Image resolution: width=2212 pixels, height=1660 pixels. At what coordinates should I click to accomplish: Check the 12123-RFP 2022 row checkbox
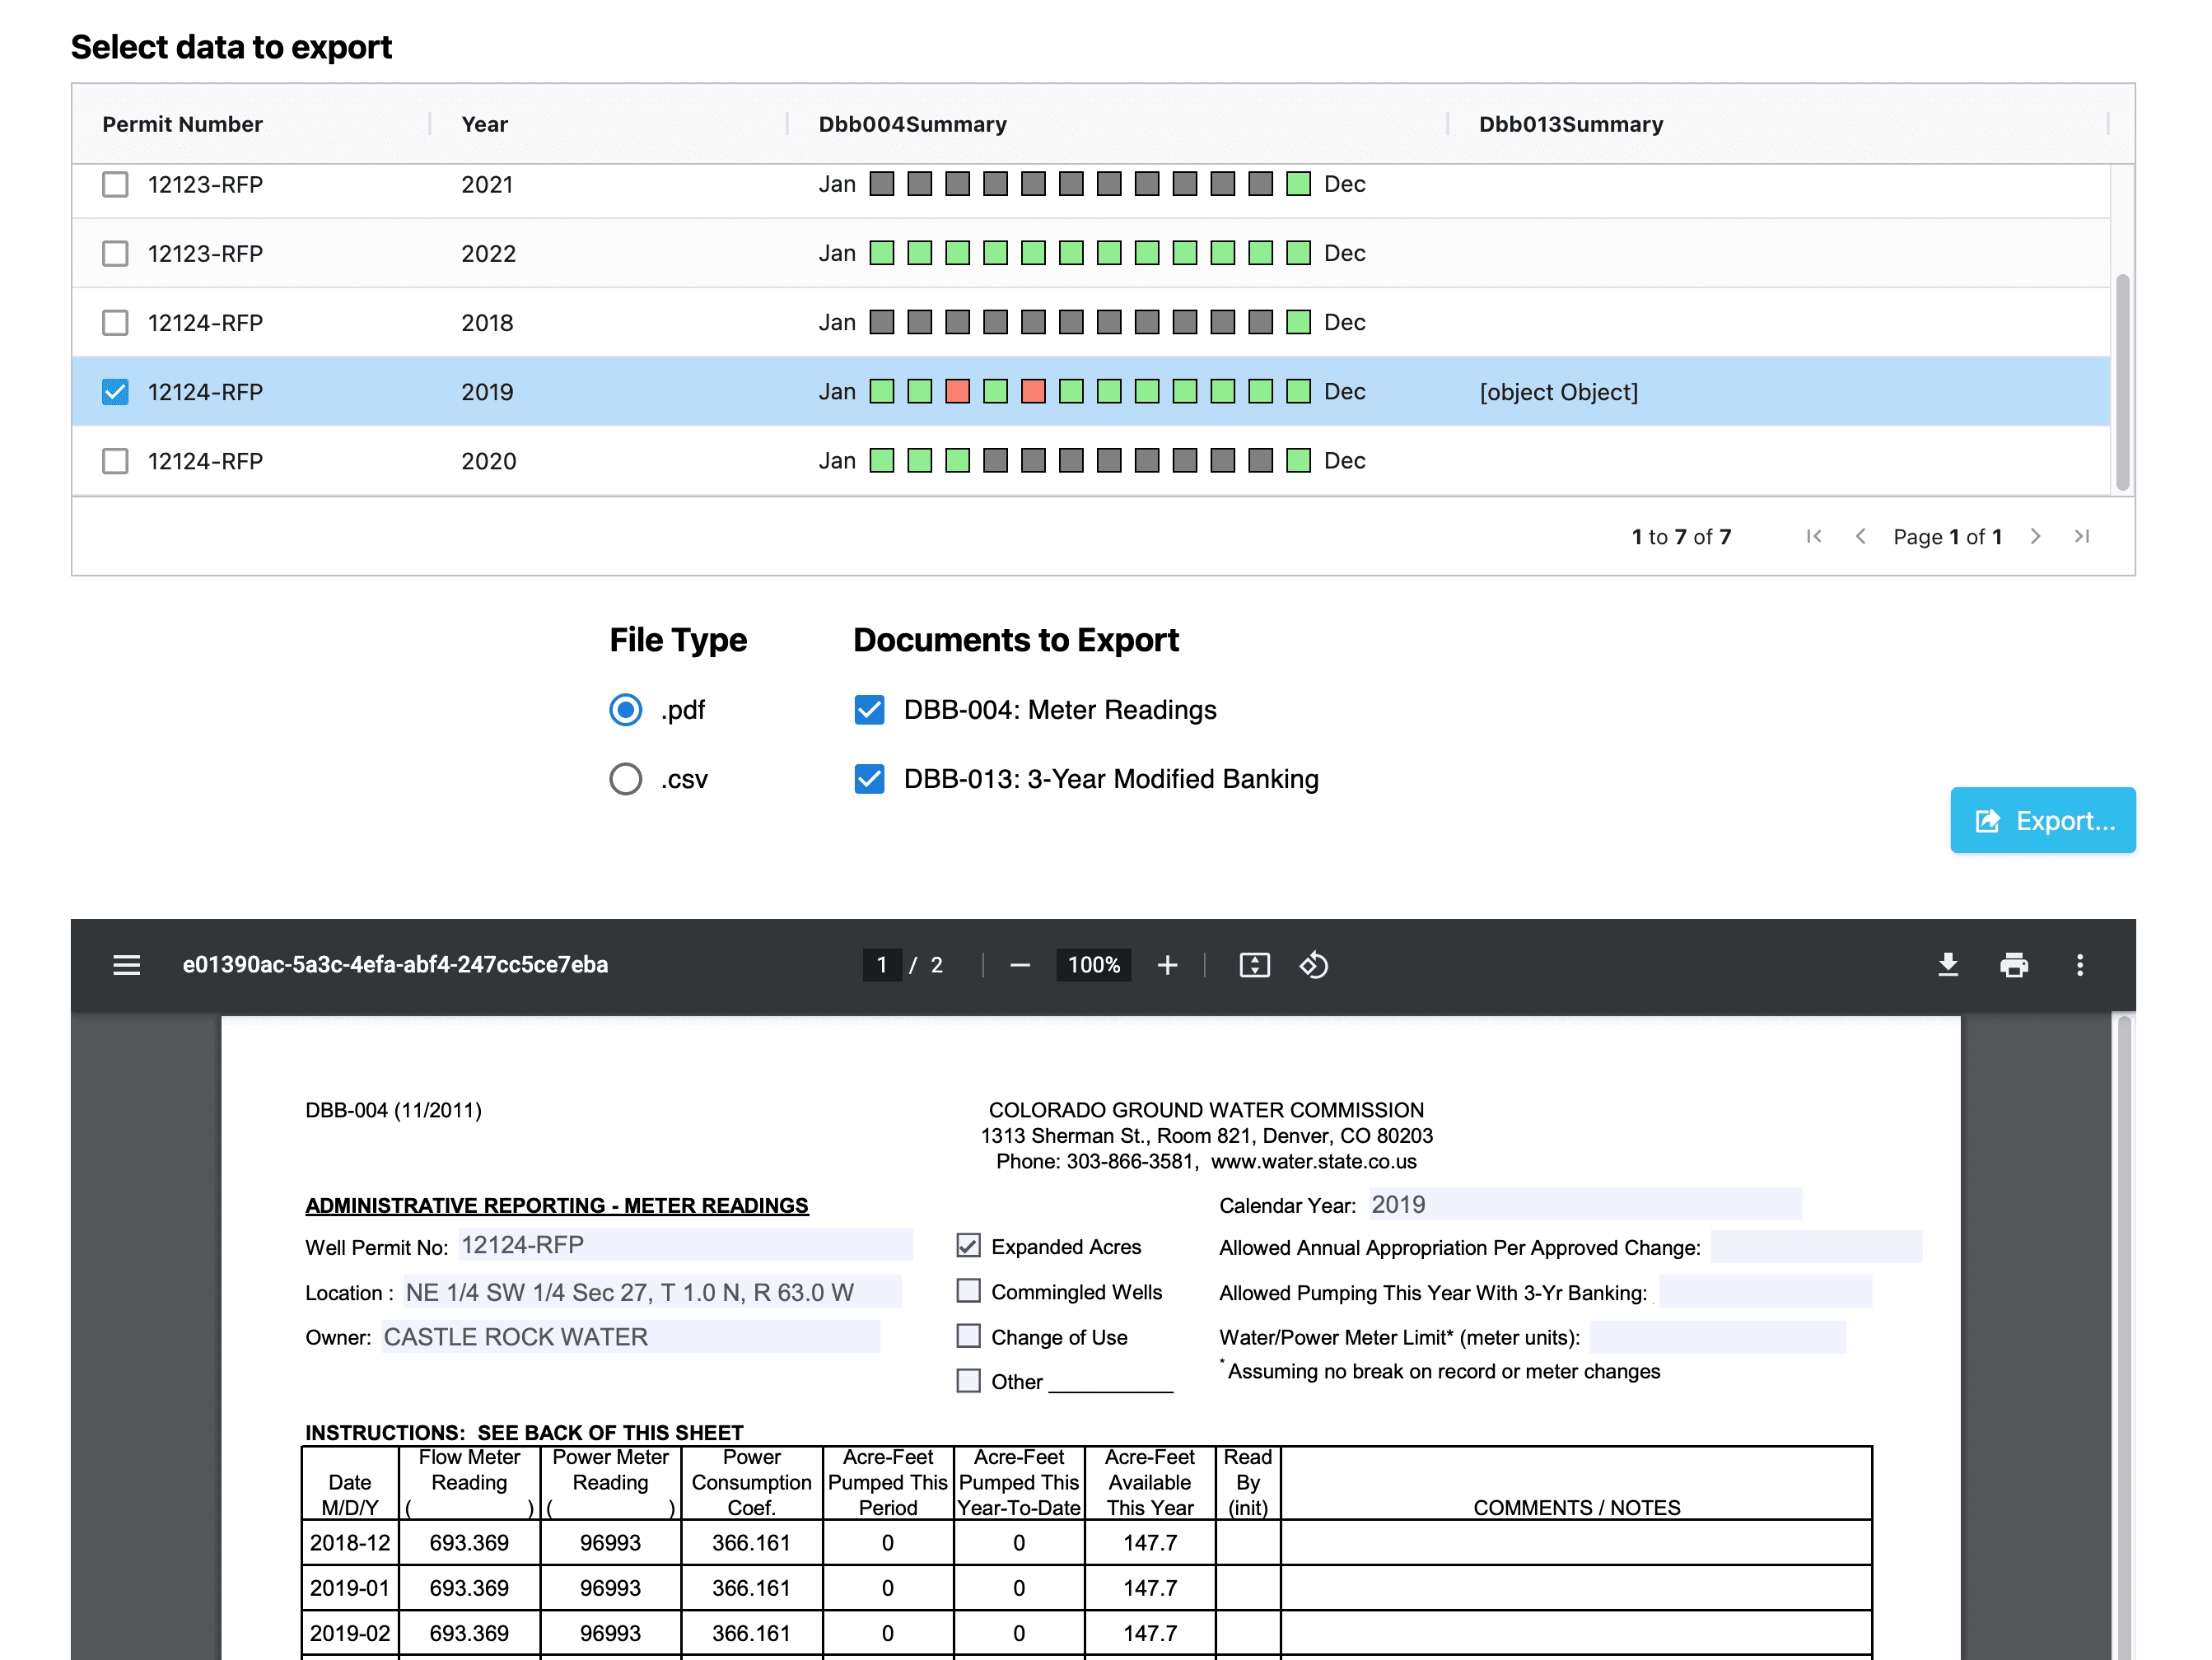[115, 254]
